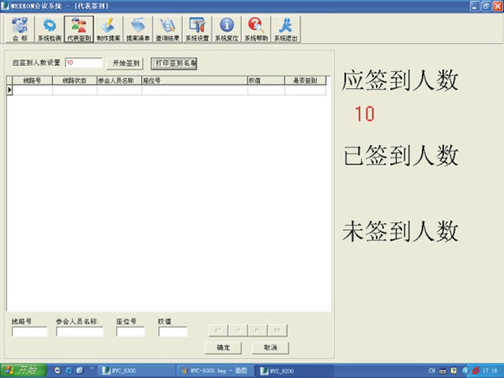This screenshot has width=504, height=378.
Task: Open the 制作提案 create proposal tool
Action: coord(108,29)
